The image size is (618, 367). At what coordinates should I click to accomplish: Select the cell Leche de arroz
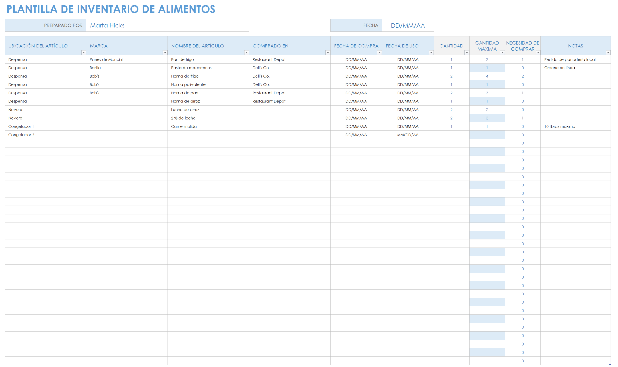click(x=208, y=110)
